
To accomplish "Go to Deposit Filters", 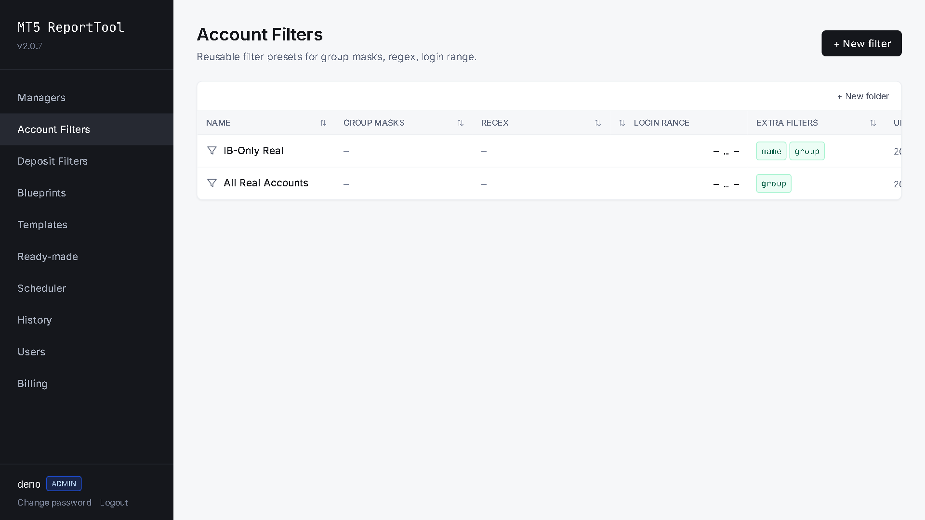I will (x=87, y=161).
